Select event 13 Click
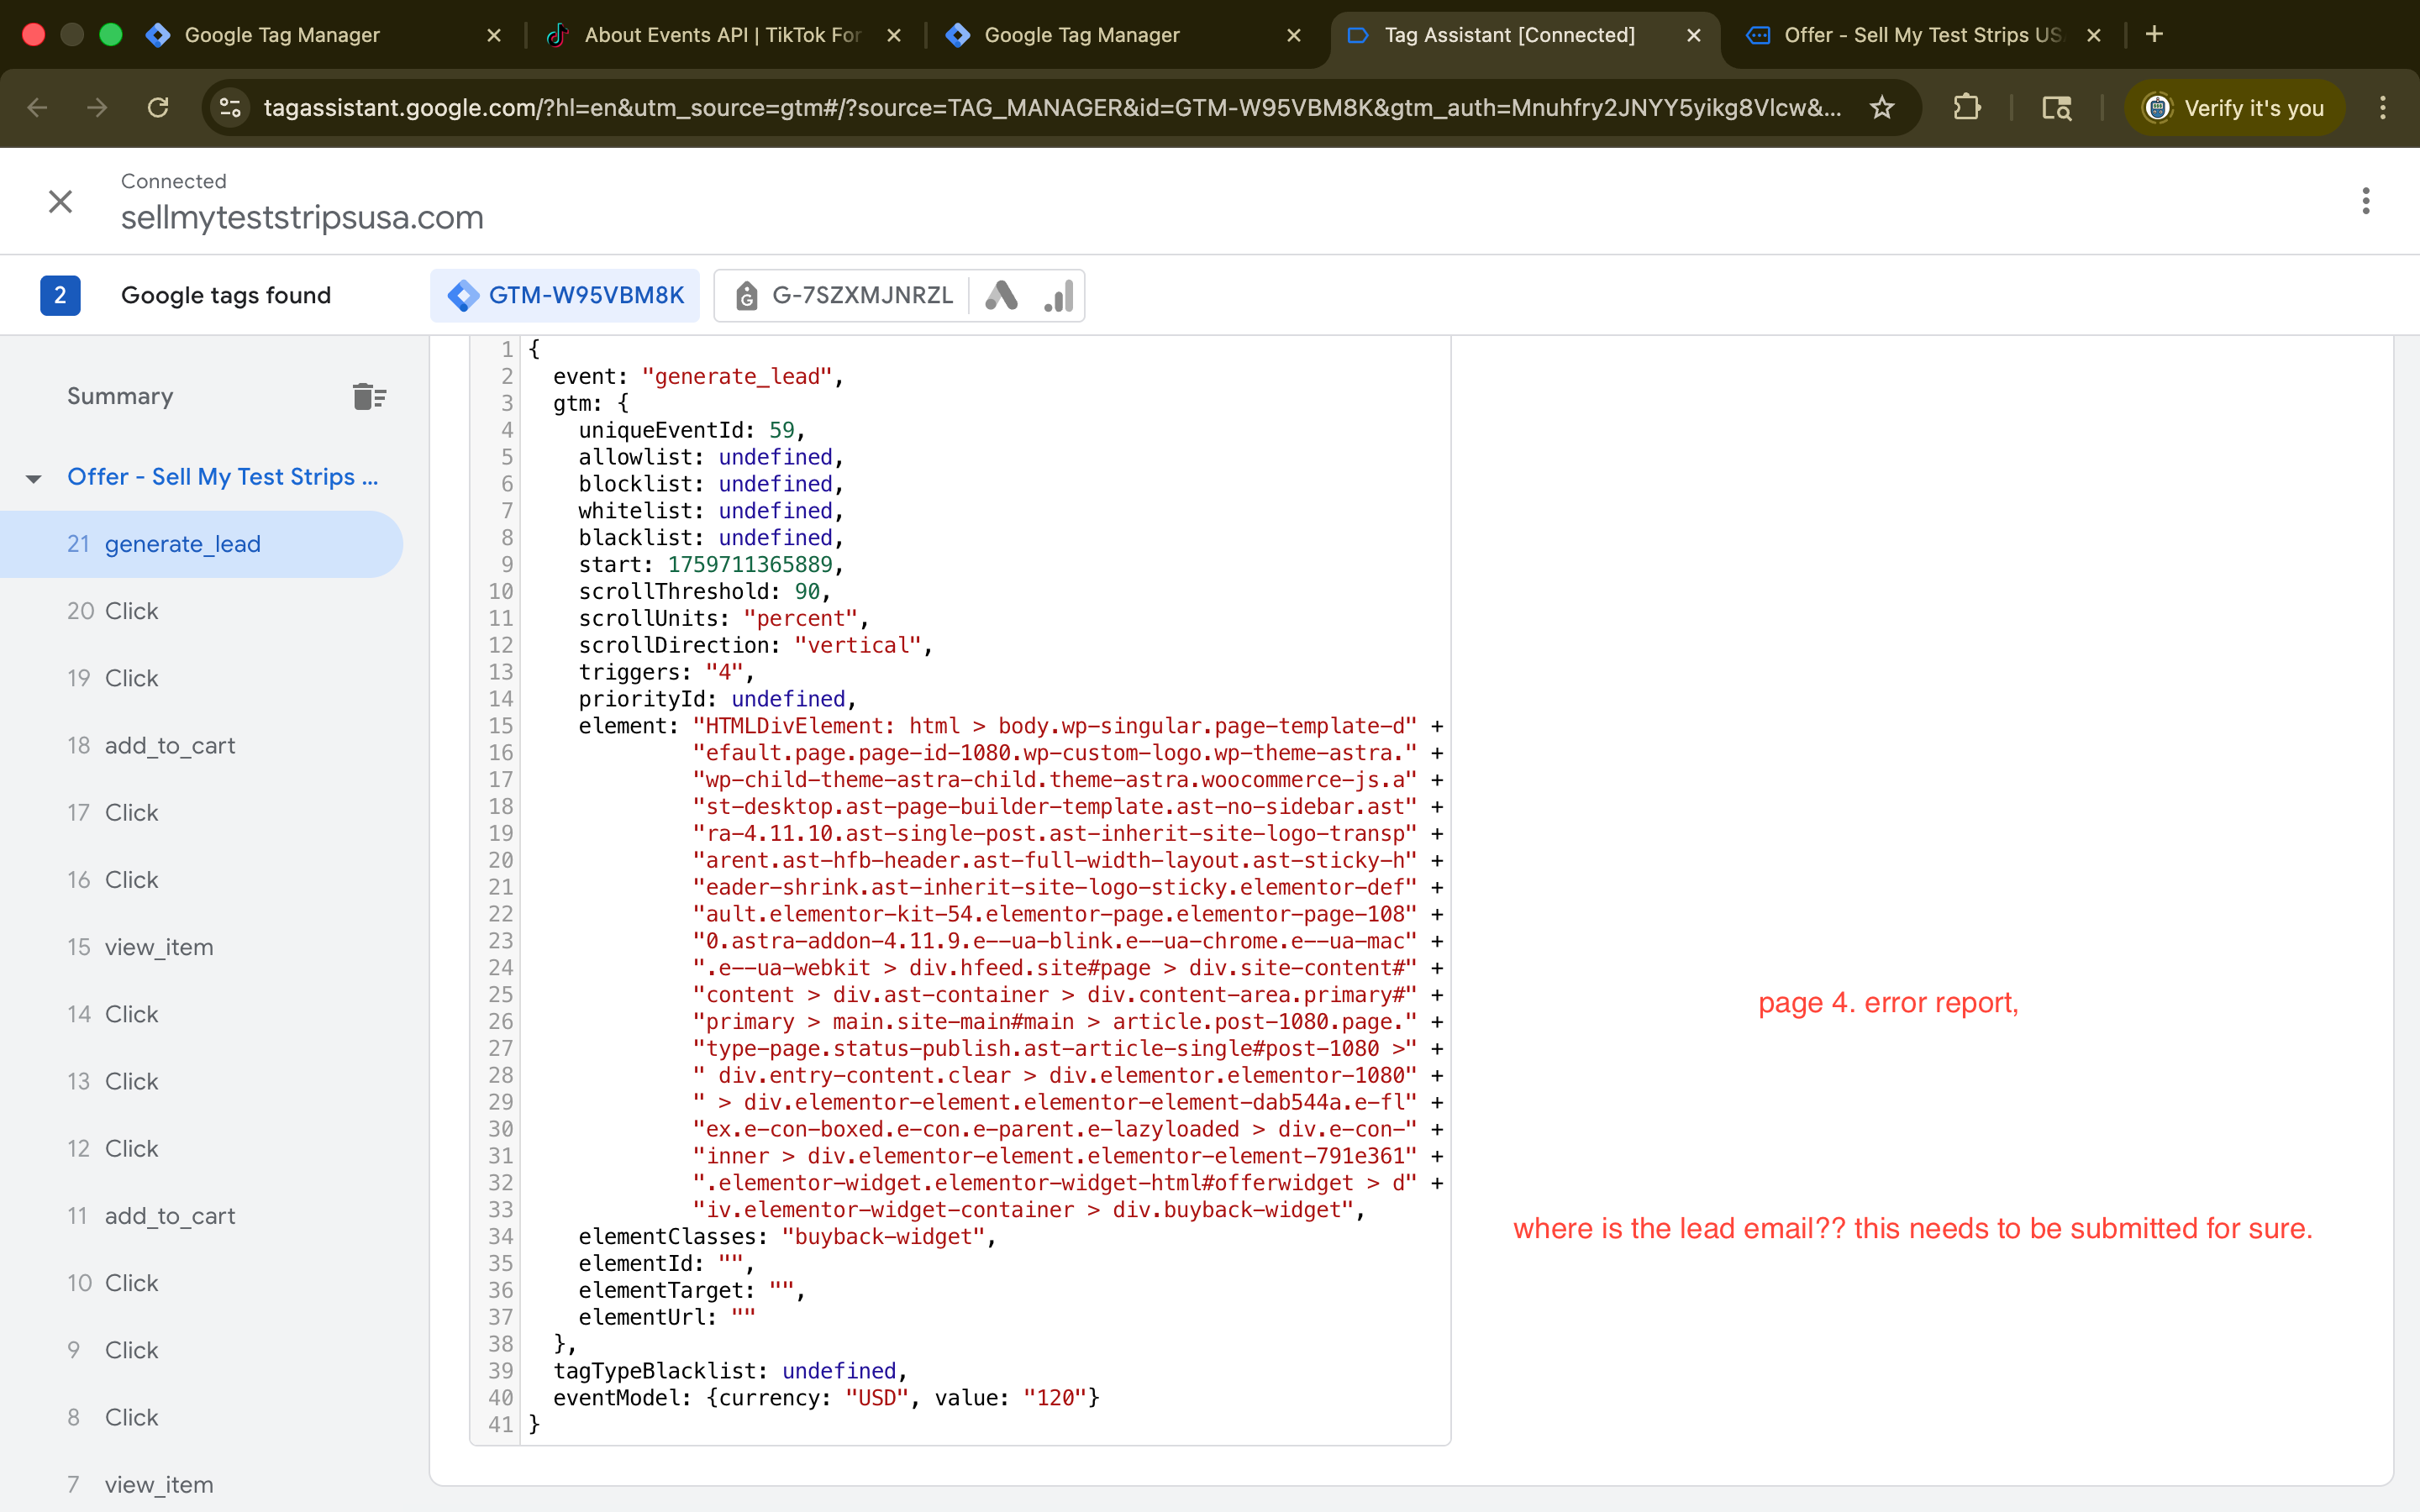This screenshot has width=2420, height=1512. 201,1082
